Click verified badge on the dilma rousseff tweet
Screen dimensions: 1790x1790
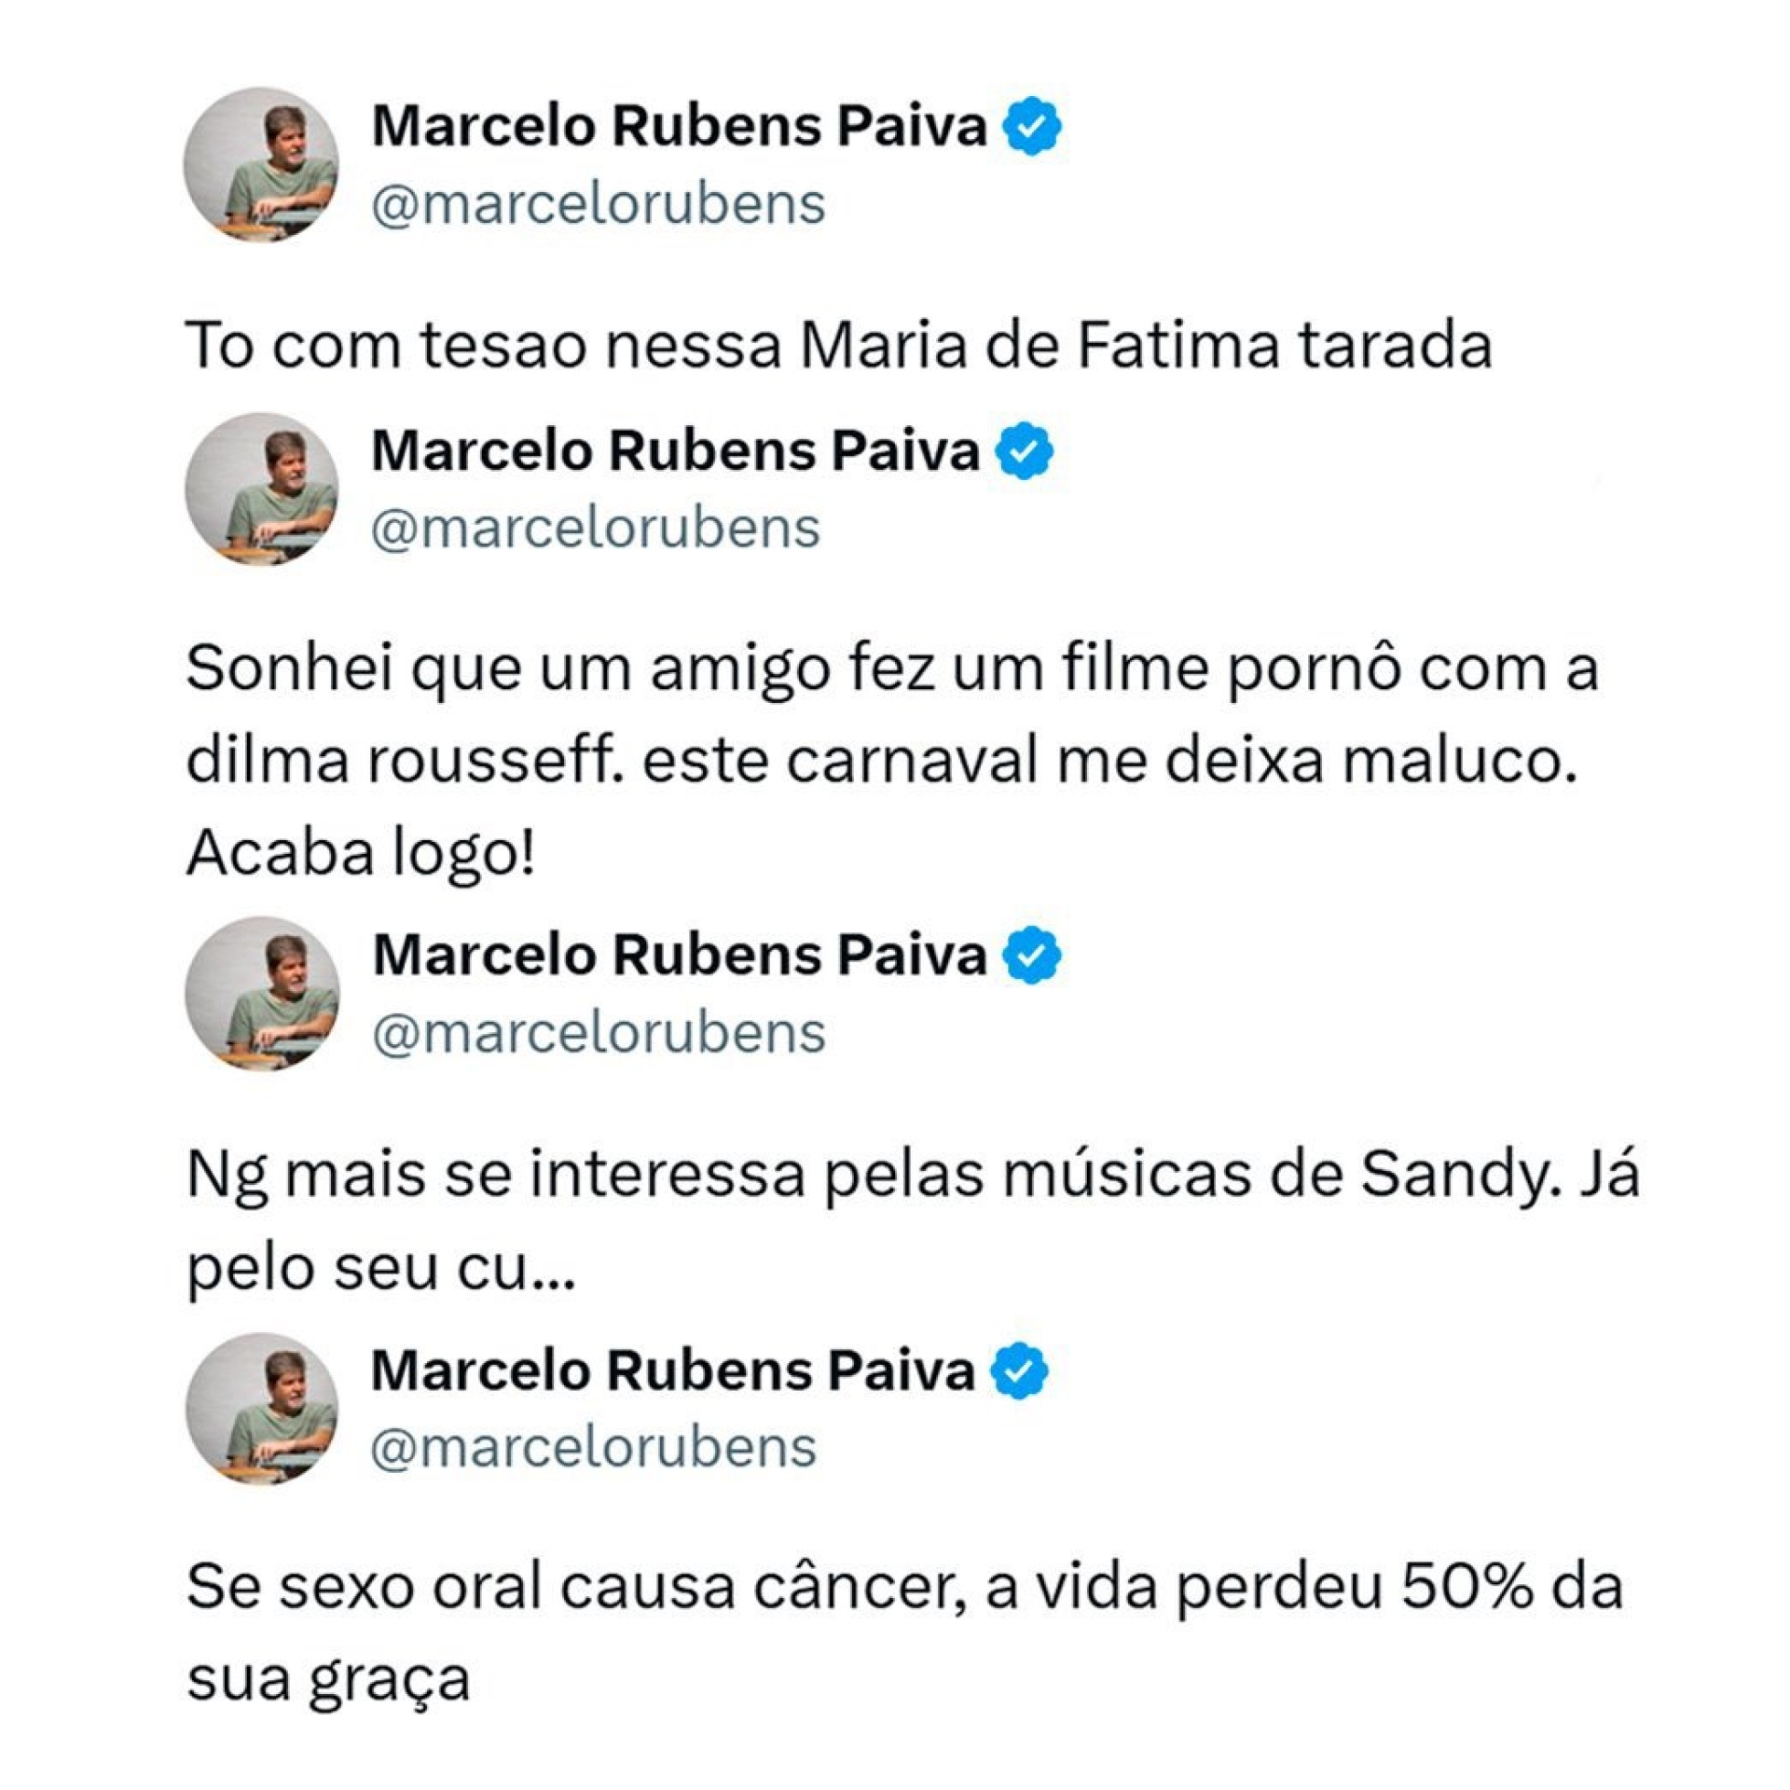pyautogui.click(x=1024, y=451)
